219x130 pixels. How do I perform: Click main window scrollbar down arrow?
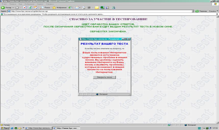217,122
